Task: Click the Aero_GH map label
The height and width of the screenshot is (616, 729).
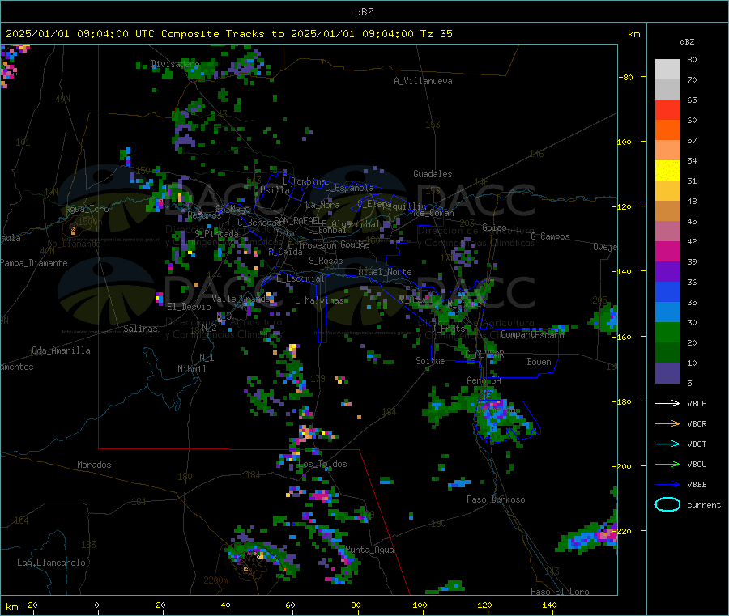Action: click(484, 380)
